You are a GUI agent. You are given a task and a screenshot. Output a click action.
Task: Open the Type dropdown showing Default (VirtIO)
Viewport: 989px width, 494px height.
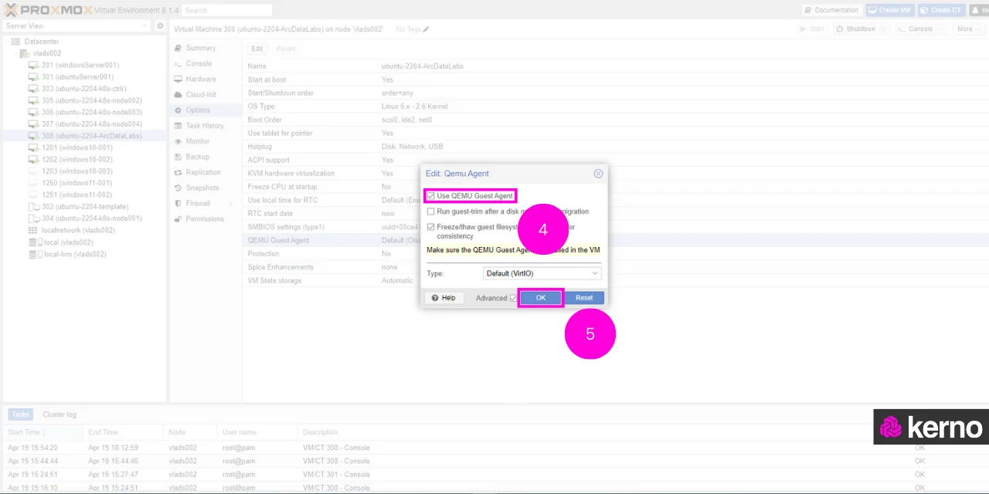542,273
